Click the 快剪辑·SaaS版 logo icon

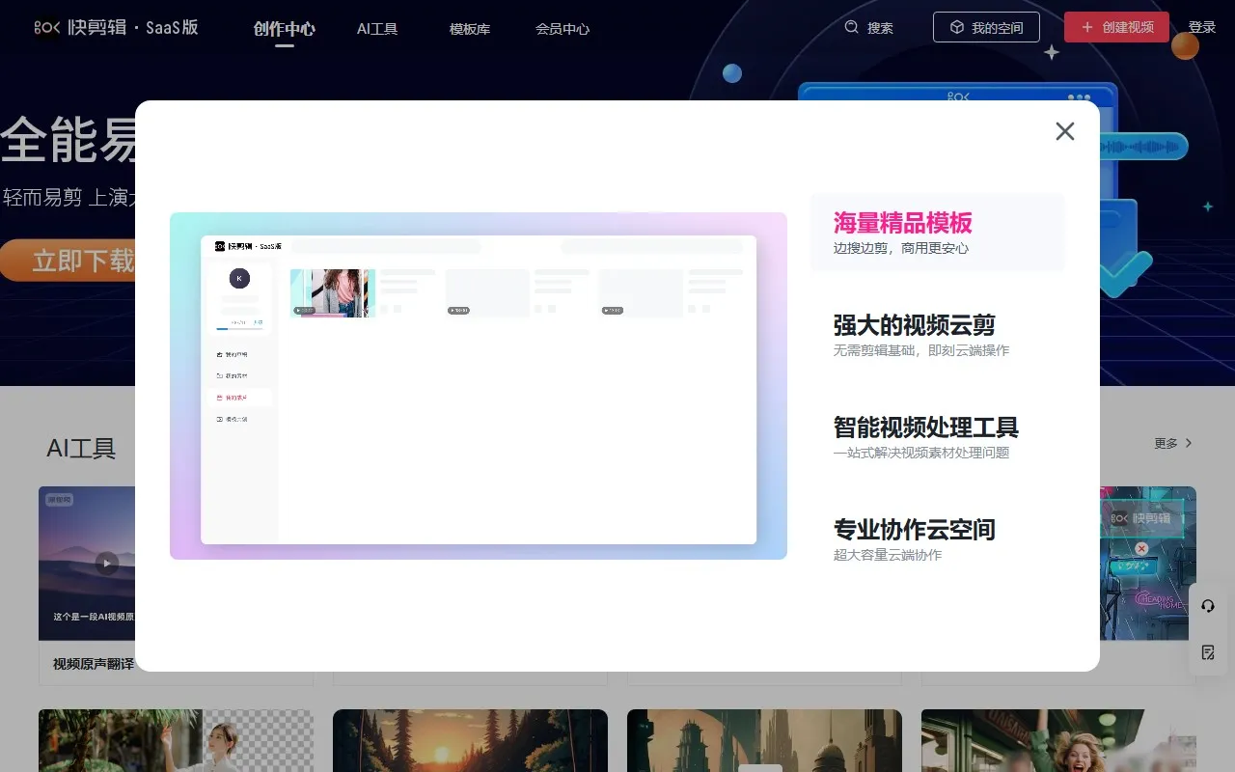(x=45, y=28)
